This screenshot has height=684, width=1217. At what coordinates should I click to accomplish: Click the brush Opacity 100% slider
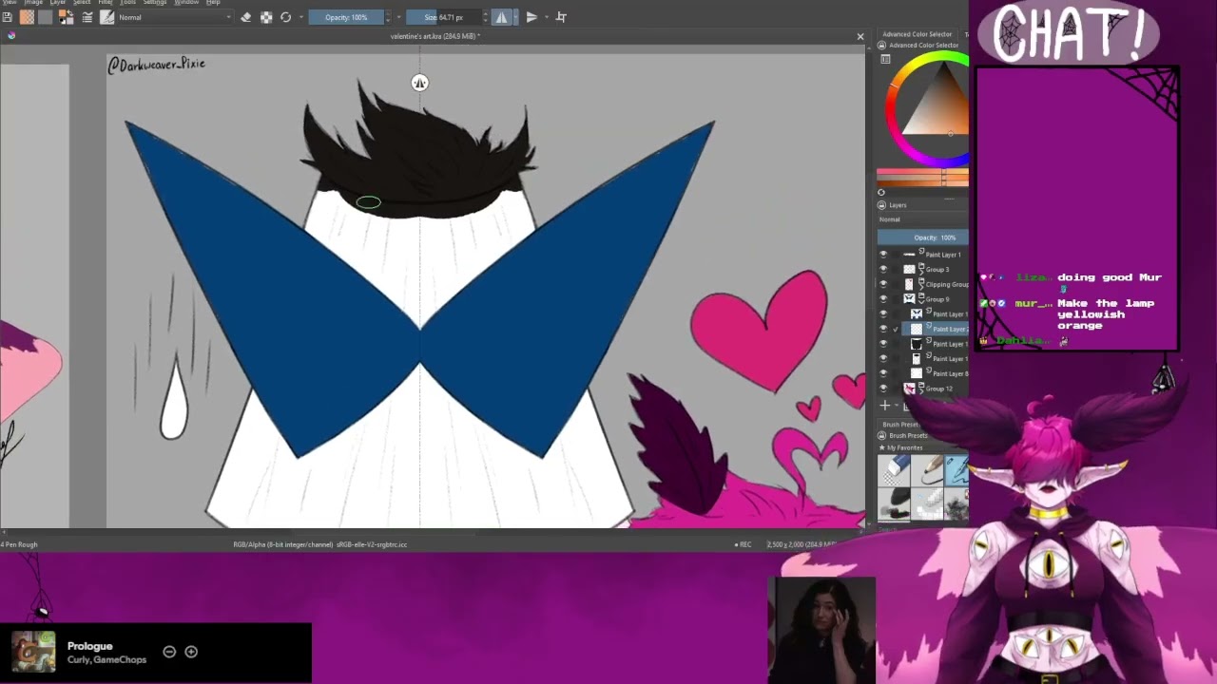[x=345, y=17]
